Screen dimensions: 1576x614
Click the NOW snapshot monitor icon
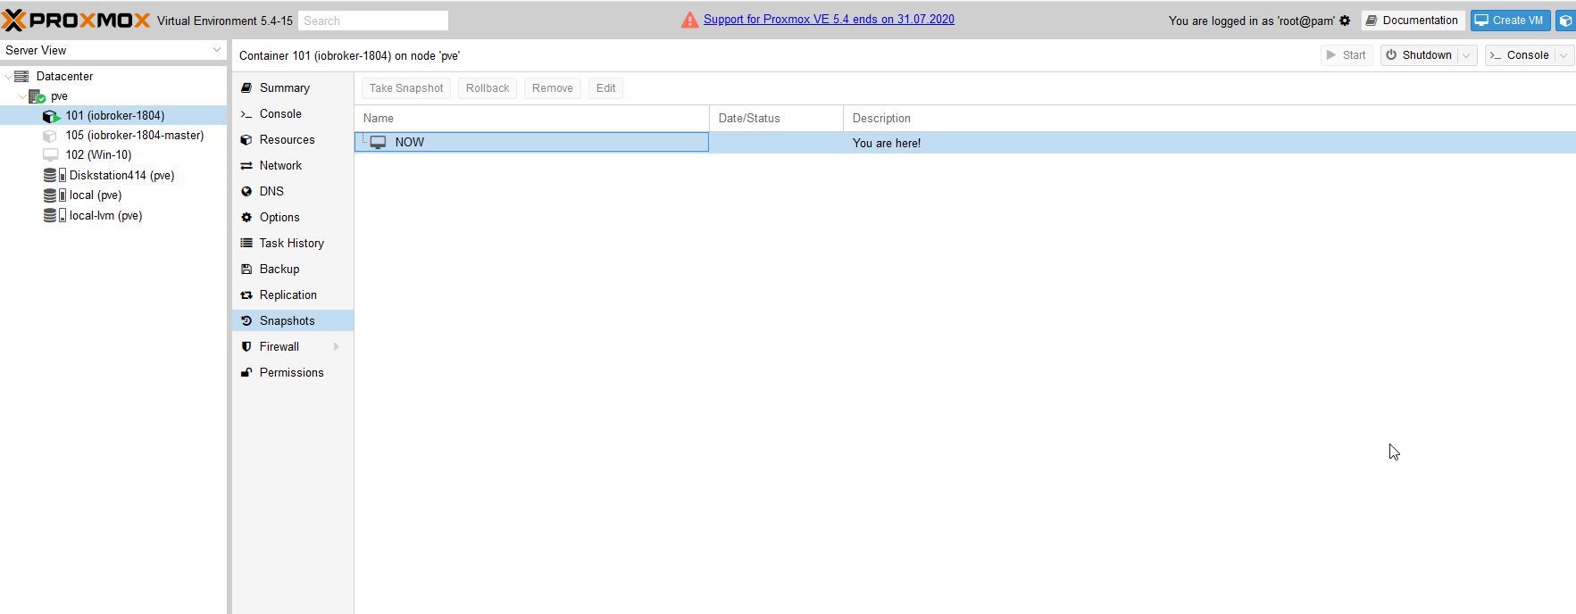(378, 143)
